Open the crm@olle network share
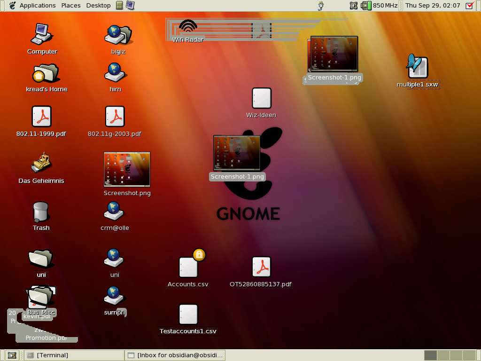 coord(114,212)
